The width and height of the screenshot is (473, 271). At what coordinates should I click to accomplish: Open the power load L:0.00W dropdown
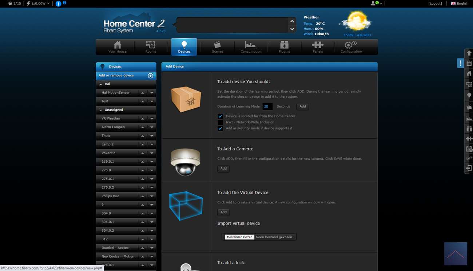coord(38,4)
